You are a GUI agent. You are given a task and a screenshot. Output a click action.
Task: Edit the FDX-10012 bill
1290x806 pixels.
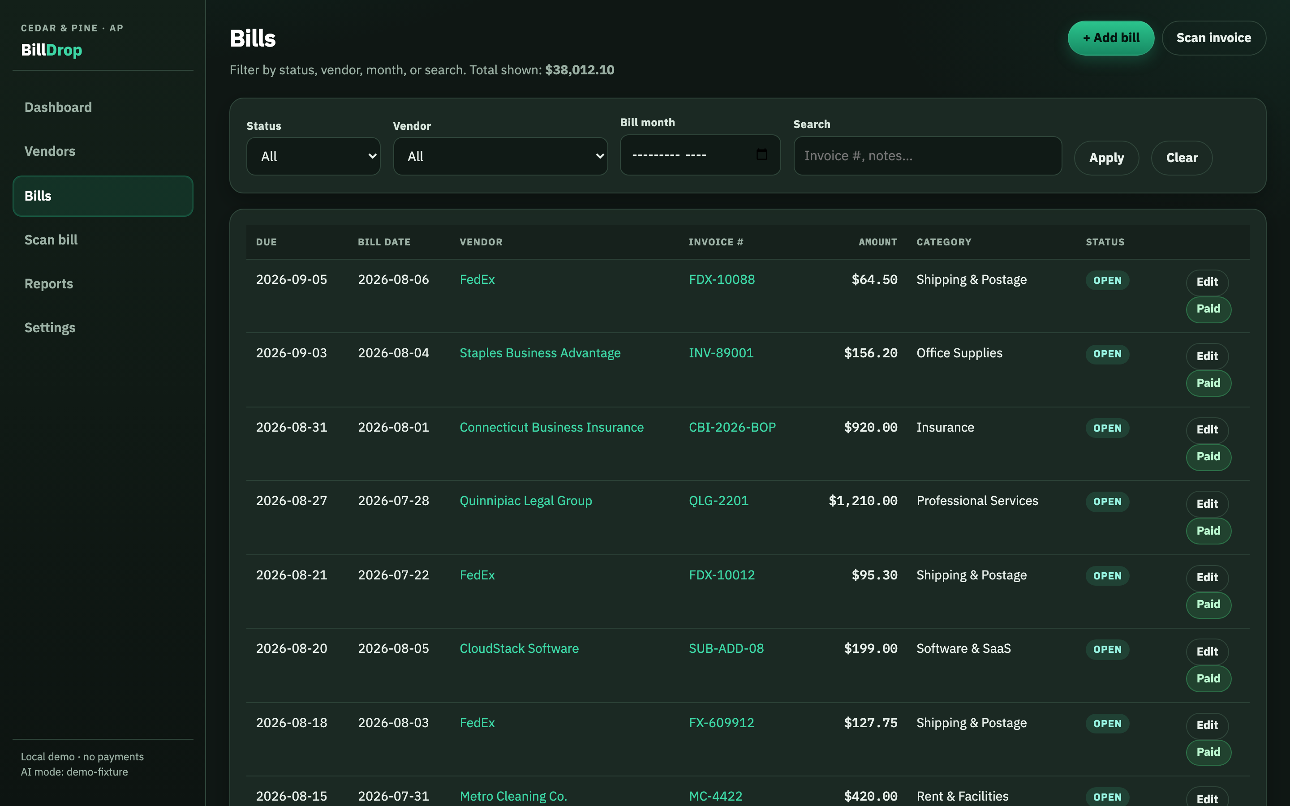pyautogui.click(x=1207, y=577)
